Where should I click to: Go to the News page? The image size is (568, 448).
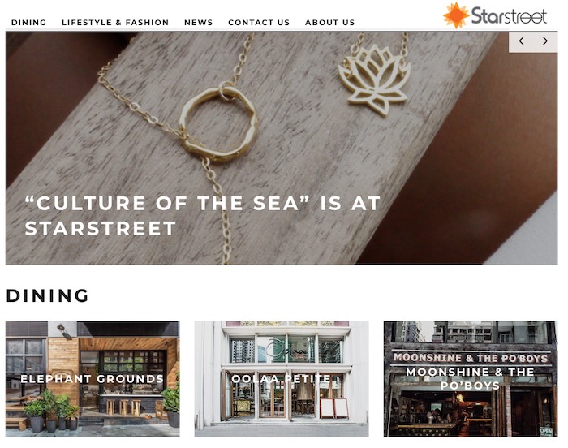[x=199, y=23]
